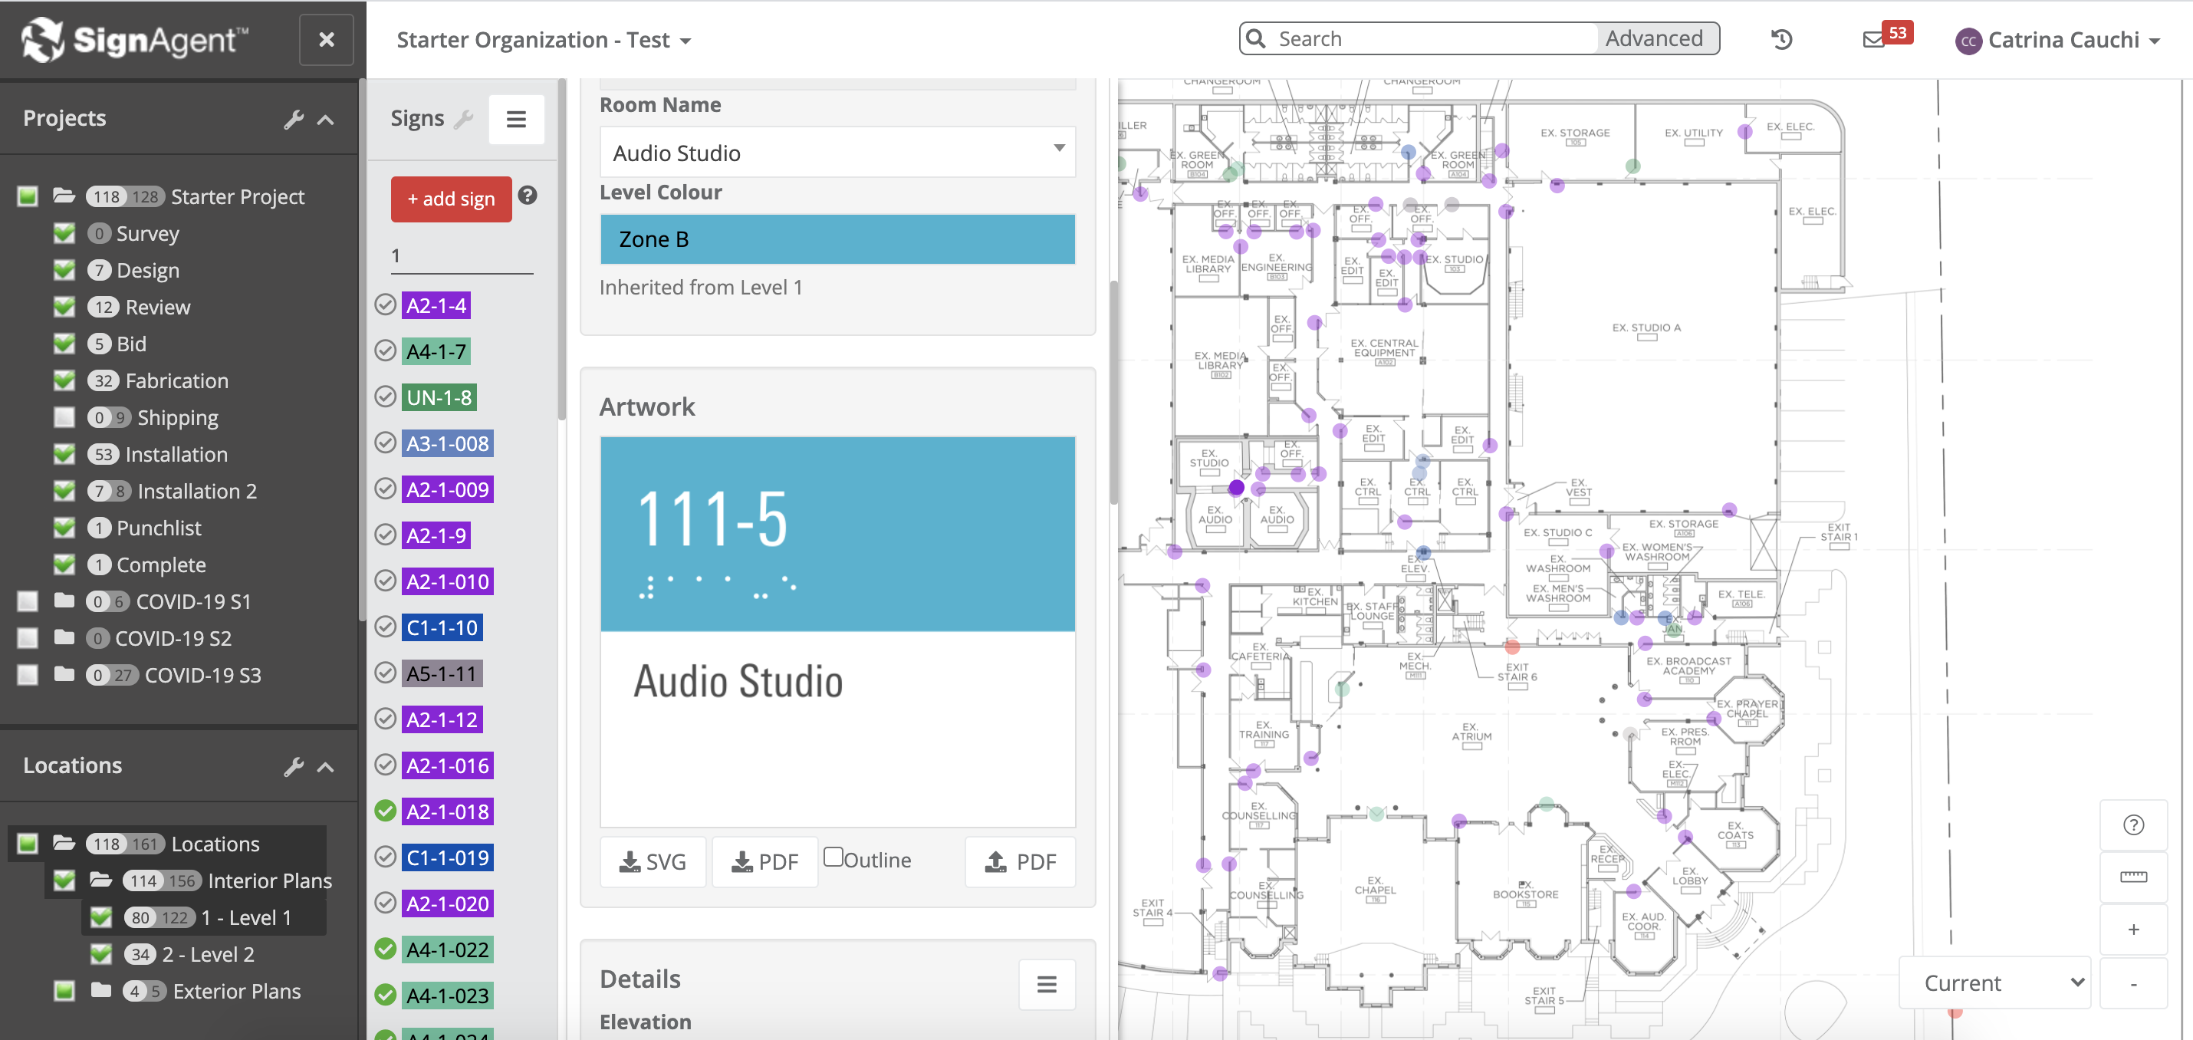Select the map ruler measure tool
The width and height of the screenshot is (2193, 1040).
(2132, 877)
